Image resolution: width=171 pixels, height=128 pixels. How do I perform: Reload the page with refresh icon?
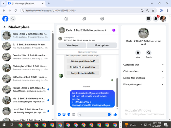pos(16,11)
